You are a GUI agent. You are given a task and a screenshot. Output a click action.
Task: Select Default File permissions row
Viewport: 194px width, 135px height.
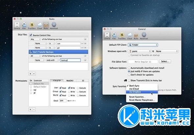coord(39,84)
